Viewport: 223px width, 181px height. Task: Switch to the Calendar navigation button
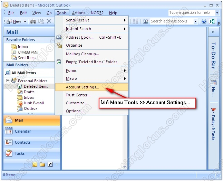tap(32, 131)
